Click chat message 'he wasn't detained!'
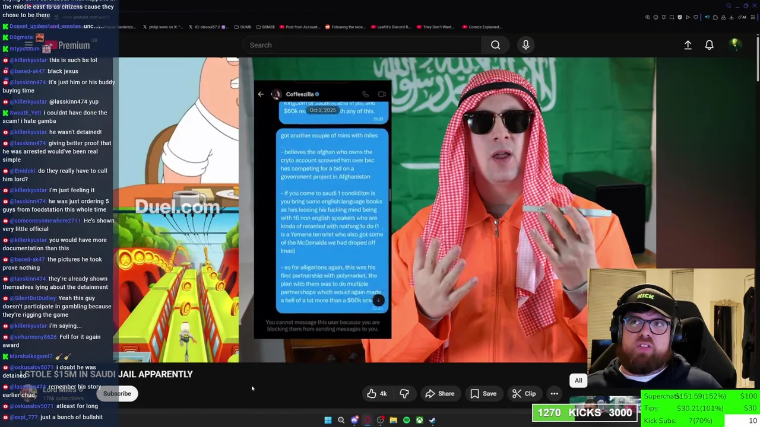The image size is (760, 427). click(75, 132)
